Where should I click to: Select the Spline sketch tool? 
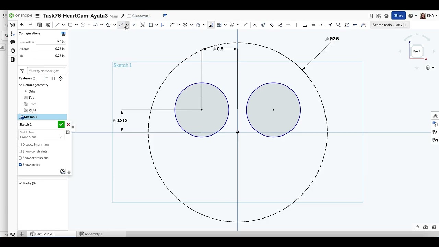coord(121,25)
